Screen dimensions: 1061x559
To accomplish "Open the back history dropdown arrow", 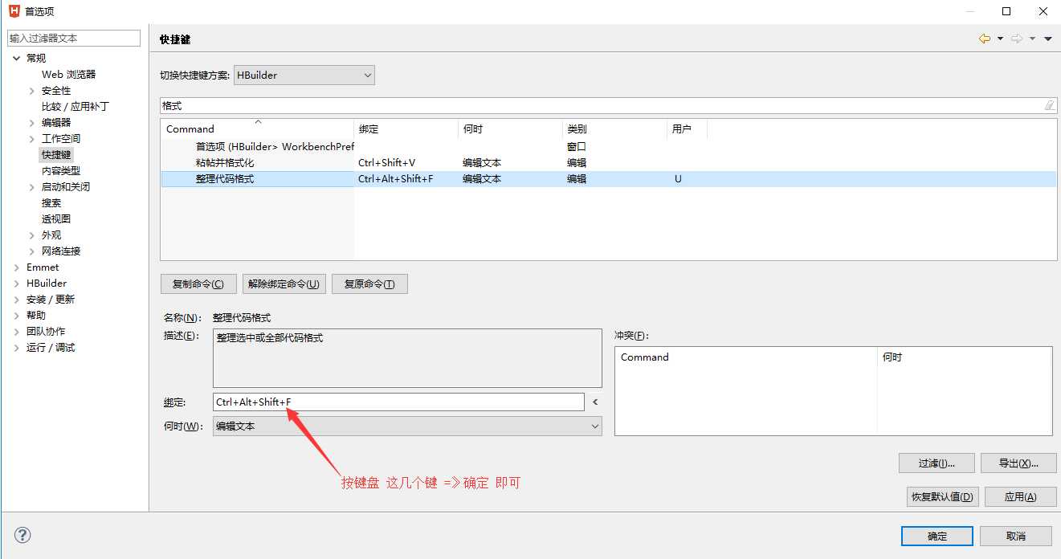I will (x=1000, y=39).
